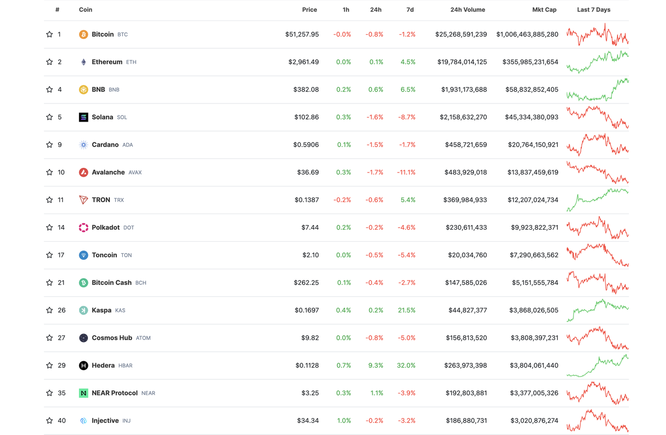Click the Hedera black H icon
Image resolution: width=666 pixels, height=435 pixels.
(83, 365)
